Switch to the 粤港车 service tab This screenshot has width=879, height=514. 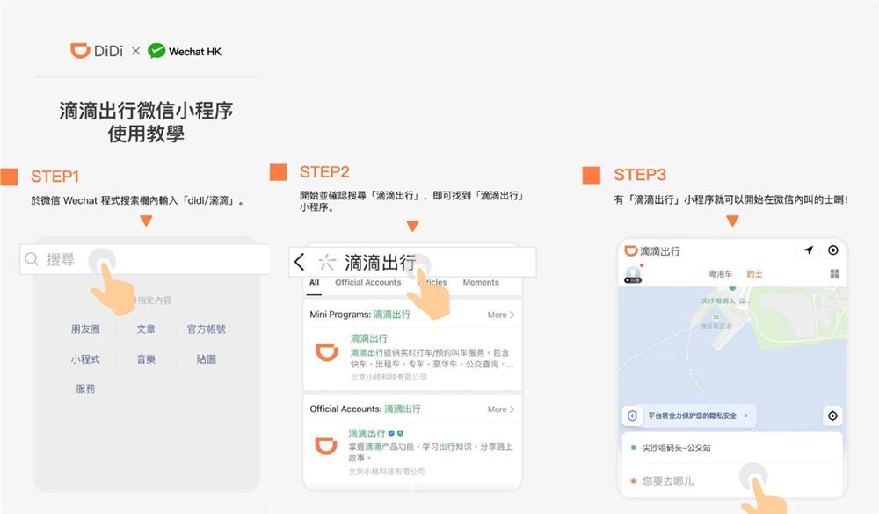pyautogui.click(x=721, y=274)
